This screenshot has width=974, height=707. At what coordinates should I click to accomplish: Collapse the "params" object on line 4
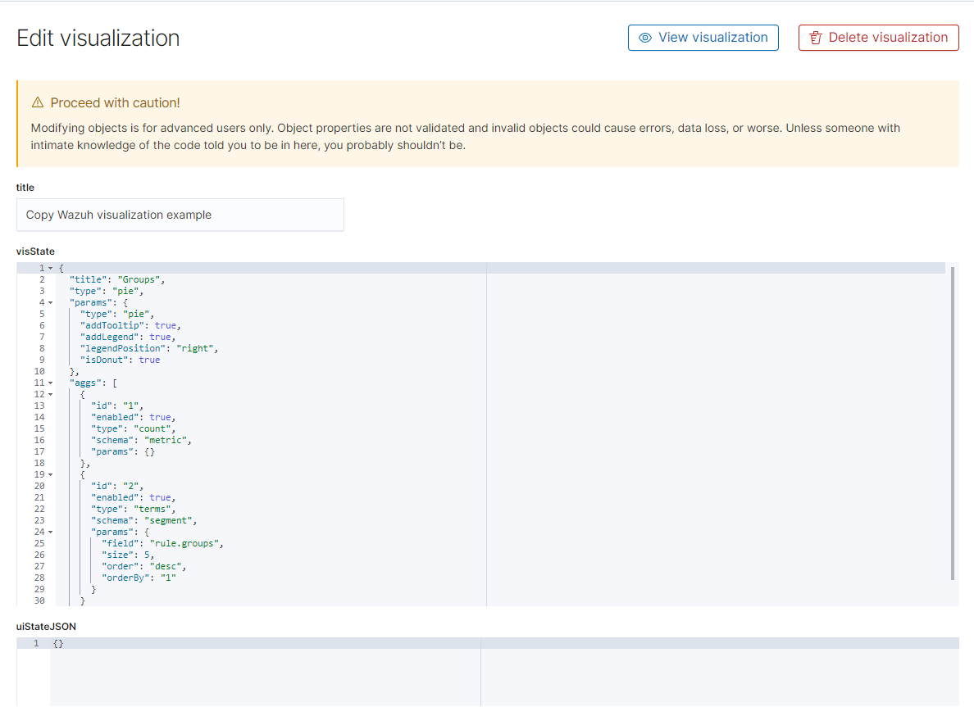tap(49, 301)
